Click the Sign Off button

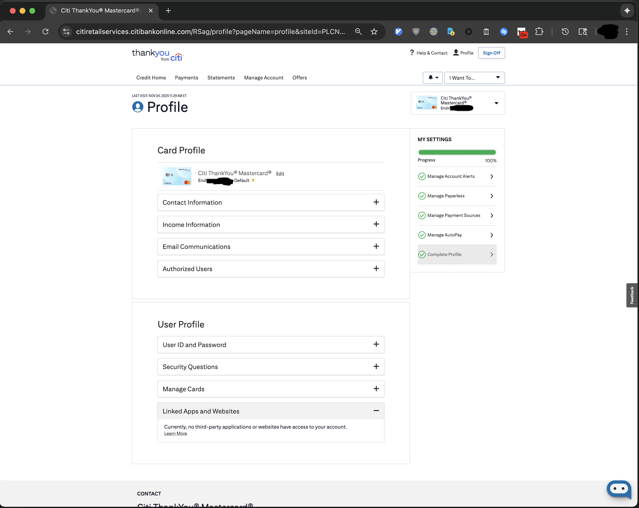[x=491, y=53]
